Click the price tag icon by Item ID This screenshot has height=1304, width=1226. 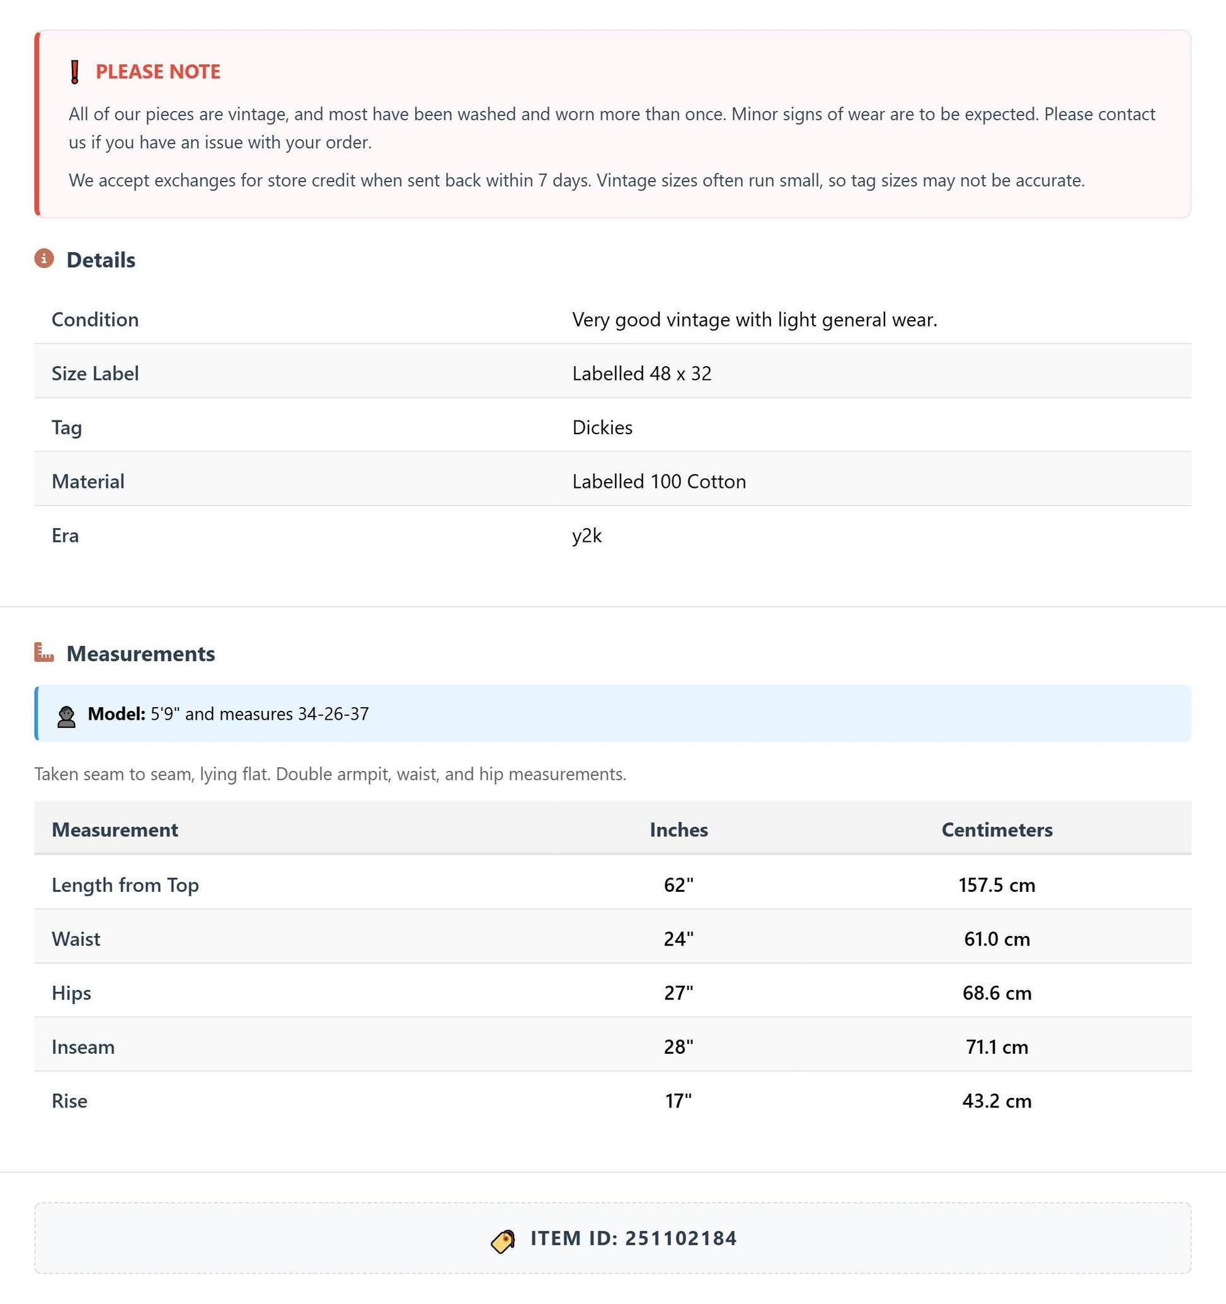pyautogui.click(x=503, y=1240)
